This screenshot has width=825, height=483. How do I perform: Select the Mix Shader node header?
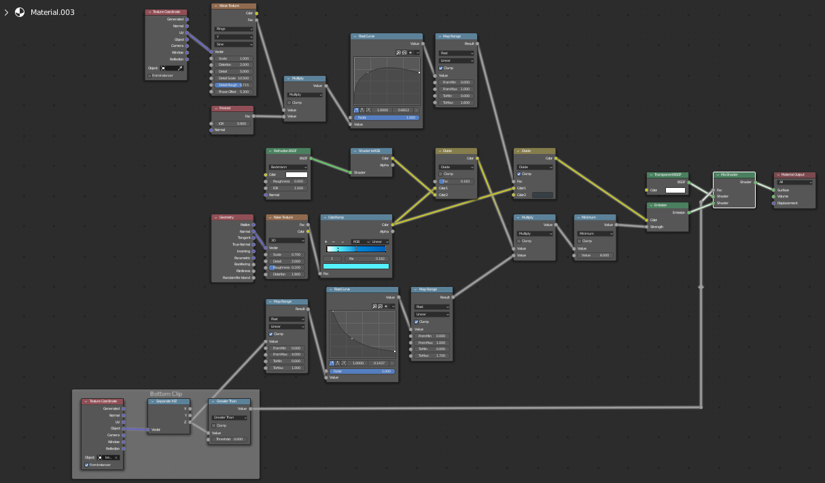(737, 174)
